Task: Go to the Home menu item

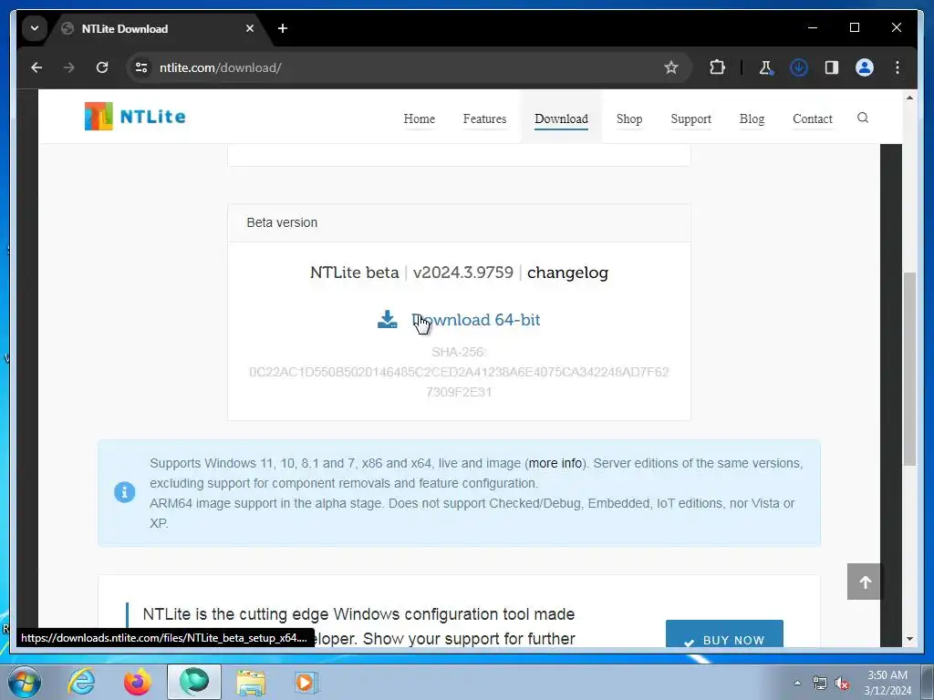Action: tap(419, 118)
